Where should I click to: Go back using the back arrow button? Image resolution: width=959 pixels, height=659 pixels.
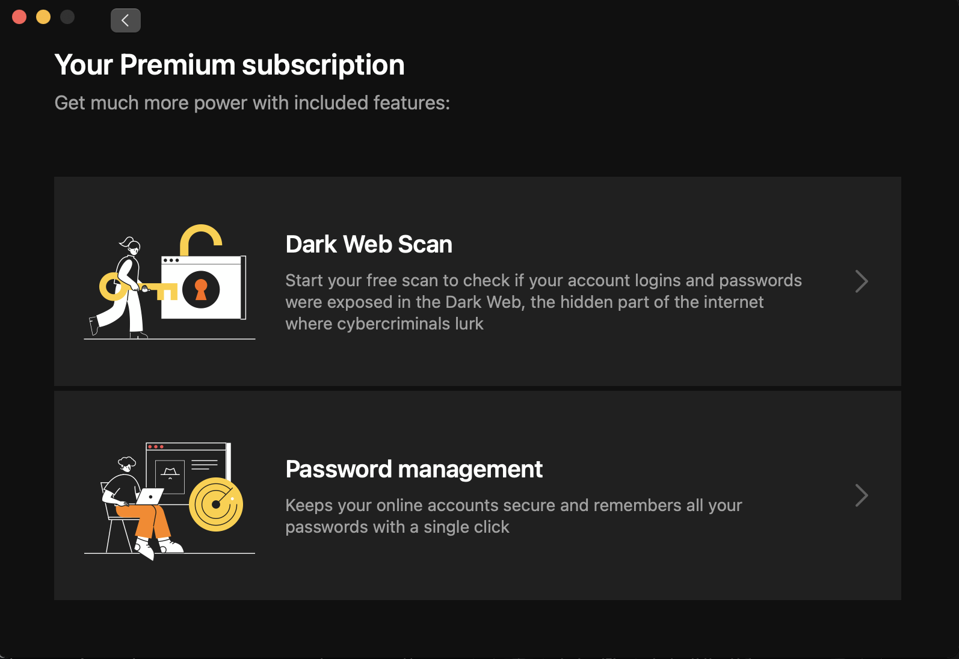[x=125, y=20]
